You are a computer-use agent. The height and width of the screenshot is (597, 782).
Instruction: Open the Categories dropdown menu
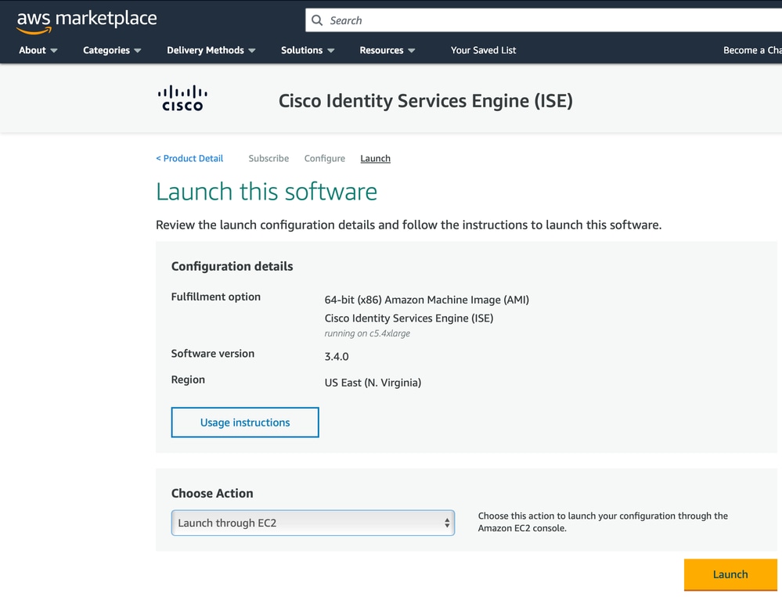click(x=110, y=49)
